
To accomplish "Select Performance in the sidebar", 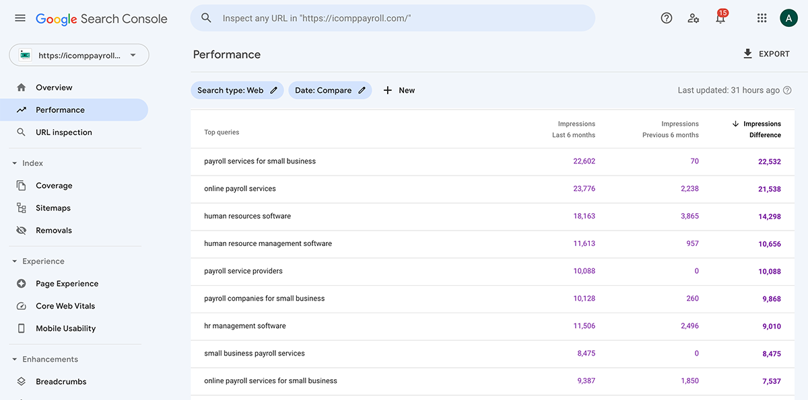I will click(60, 109).
